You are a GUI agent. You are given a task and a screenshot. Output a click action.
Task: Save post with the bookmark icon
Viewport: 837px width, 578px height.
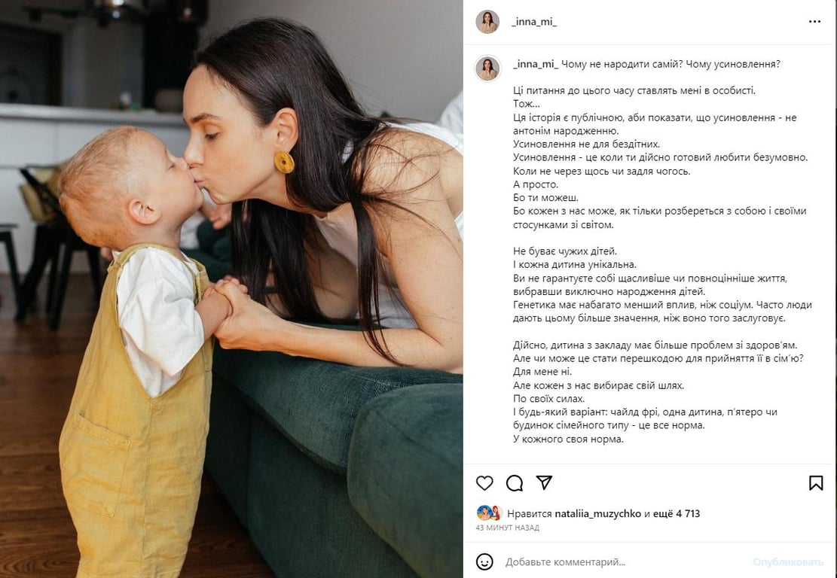coord(816,483)
